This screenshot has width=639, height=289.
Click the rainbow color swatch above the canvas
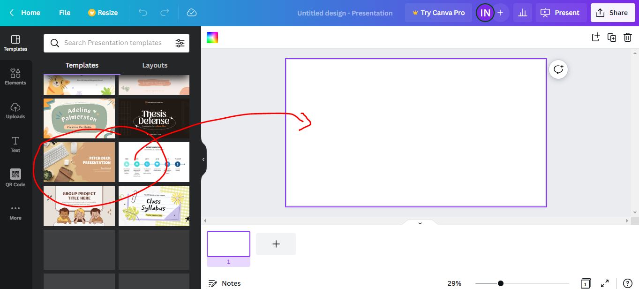[212, 37]
